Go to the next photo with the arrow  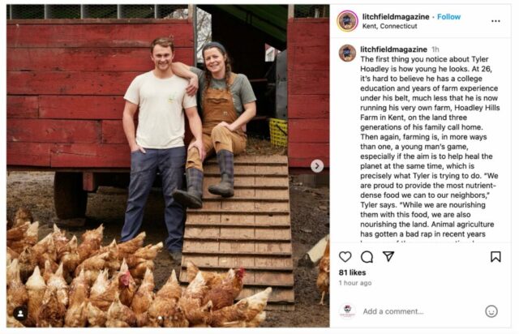pyautogui.click(x=317, y=165)
